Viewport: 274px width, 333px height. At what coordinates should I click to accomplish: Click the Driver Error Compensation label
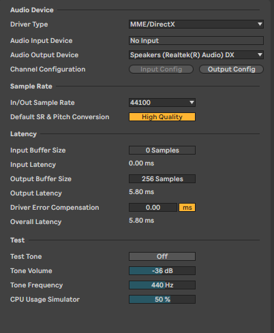tap(55, 208)
